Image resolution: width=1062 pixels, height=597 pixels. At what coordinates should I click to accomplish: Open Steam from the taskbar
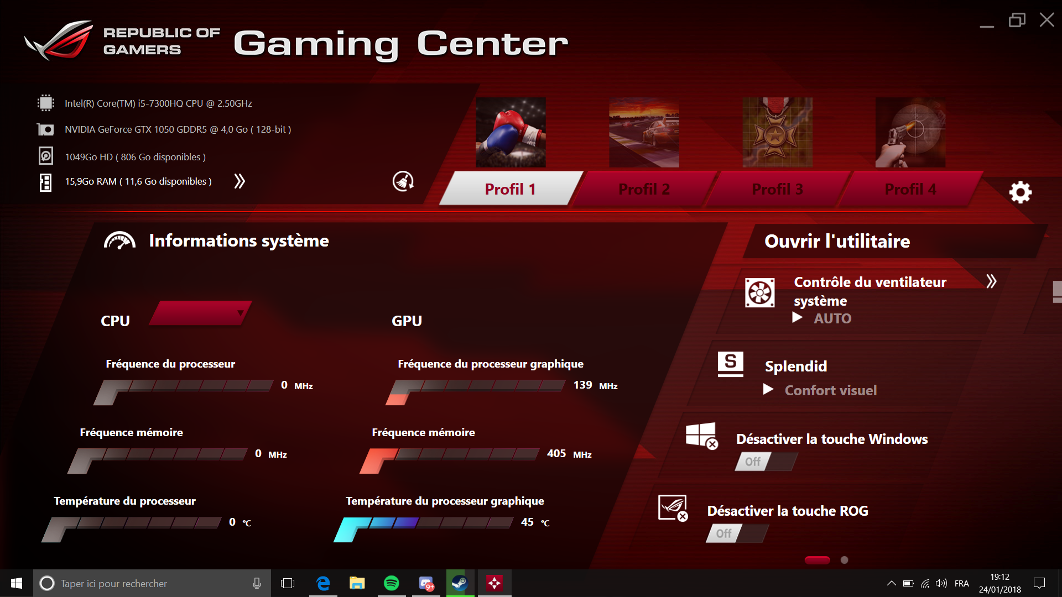click(460, 583)
